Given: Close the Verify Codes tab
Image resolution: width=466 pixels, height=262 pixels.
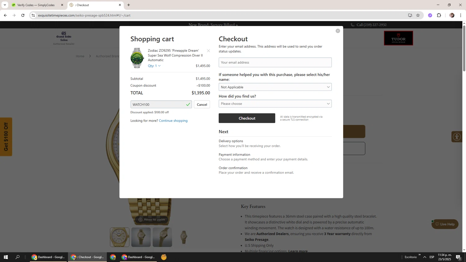Looking at the screenshot, I should [x=62, y=5].
